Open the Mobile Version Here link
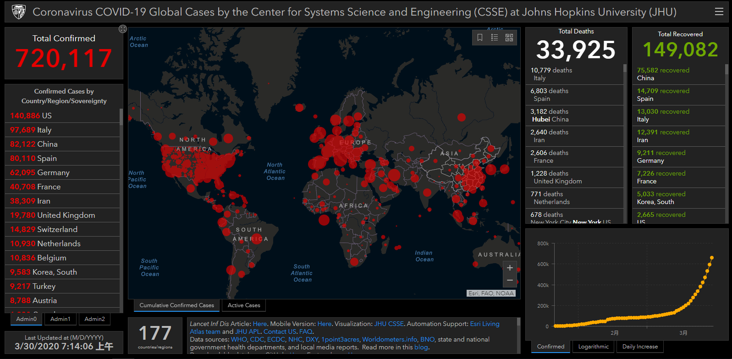732x359 pixels. point(325,324)
